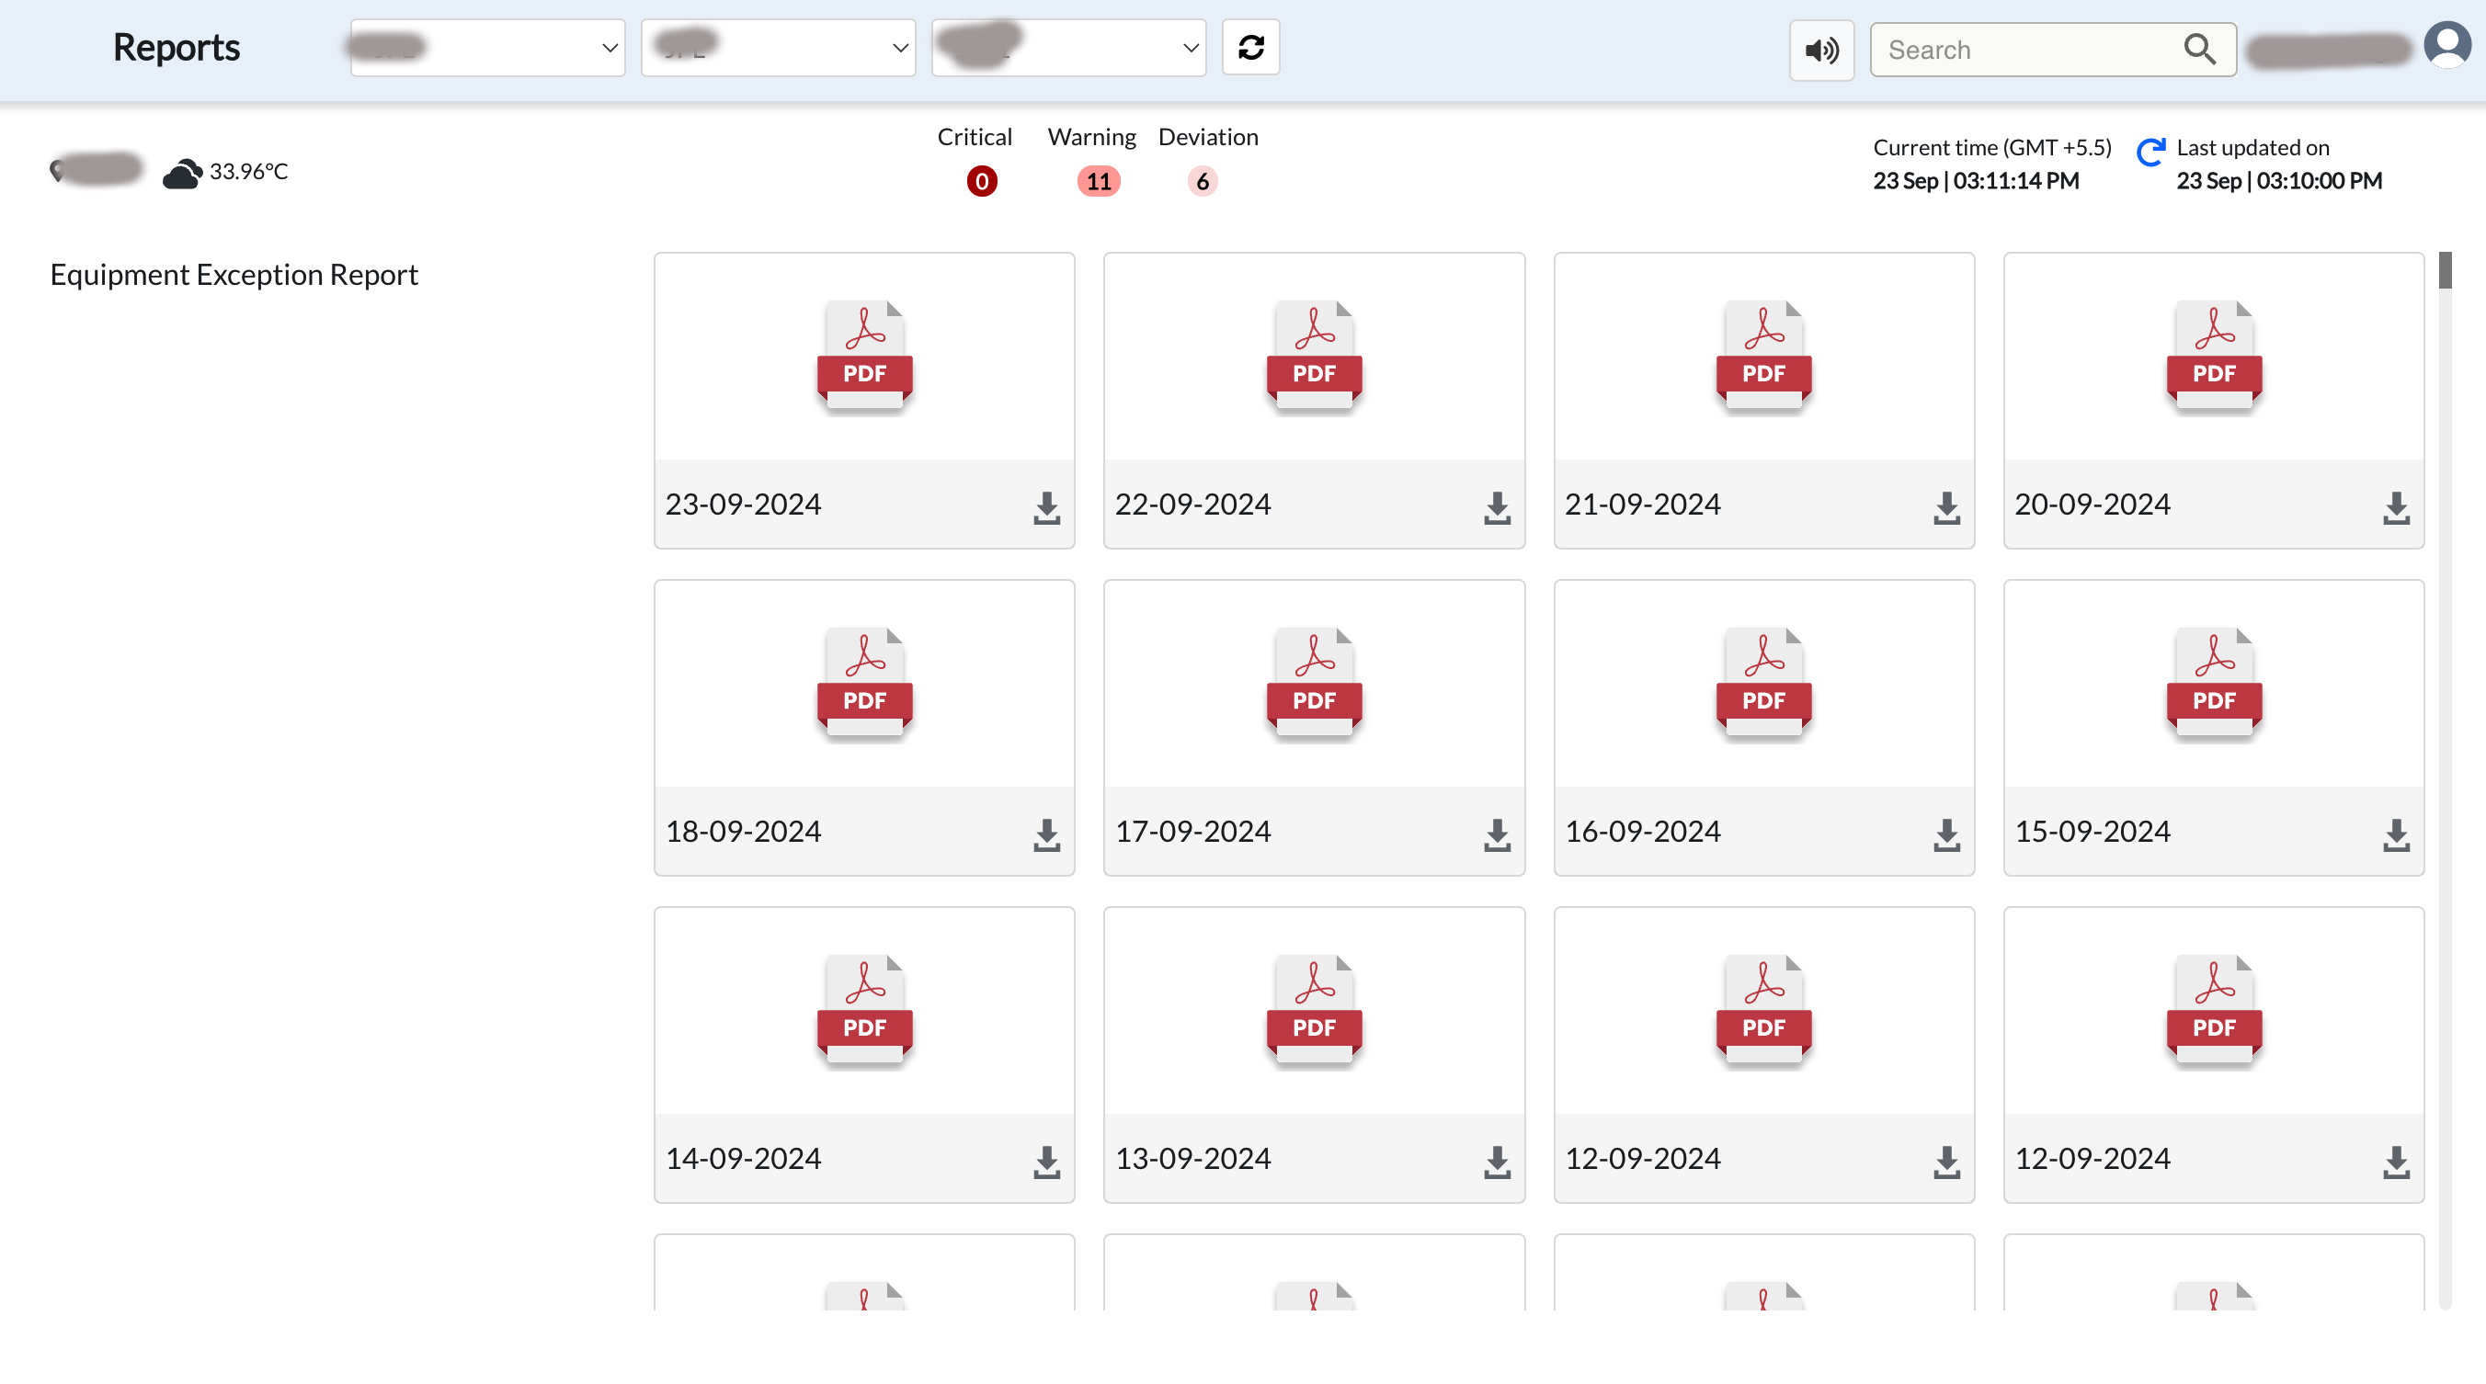Open the PDF icon for 20-09-2024
Viewport: 2486px width, 1384px height.
click(2213, 355)
